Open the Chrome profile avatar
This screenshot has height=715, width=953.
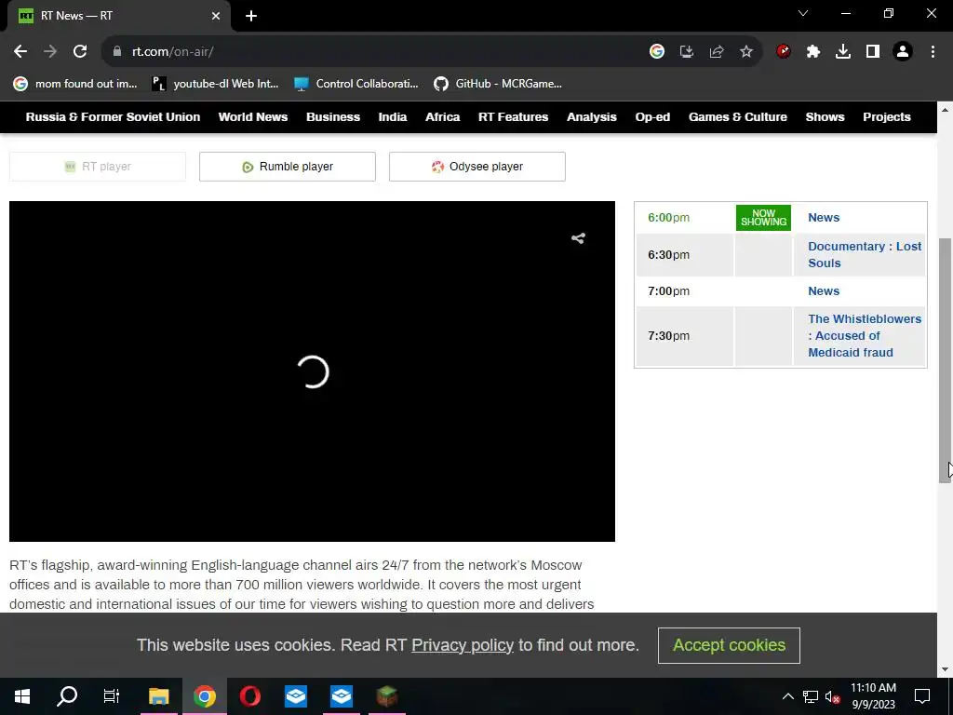[903, 52]
